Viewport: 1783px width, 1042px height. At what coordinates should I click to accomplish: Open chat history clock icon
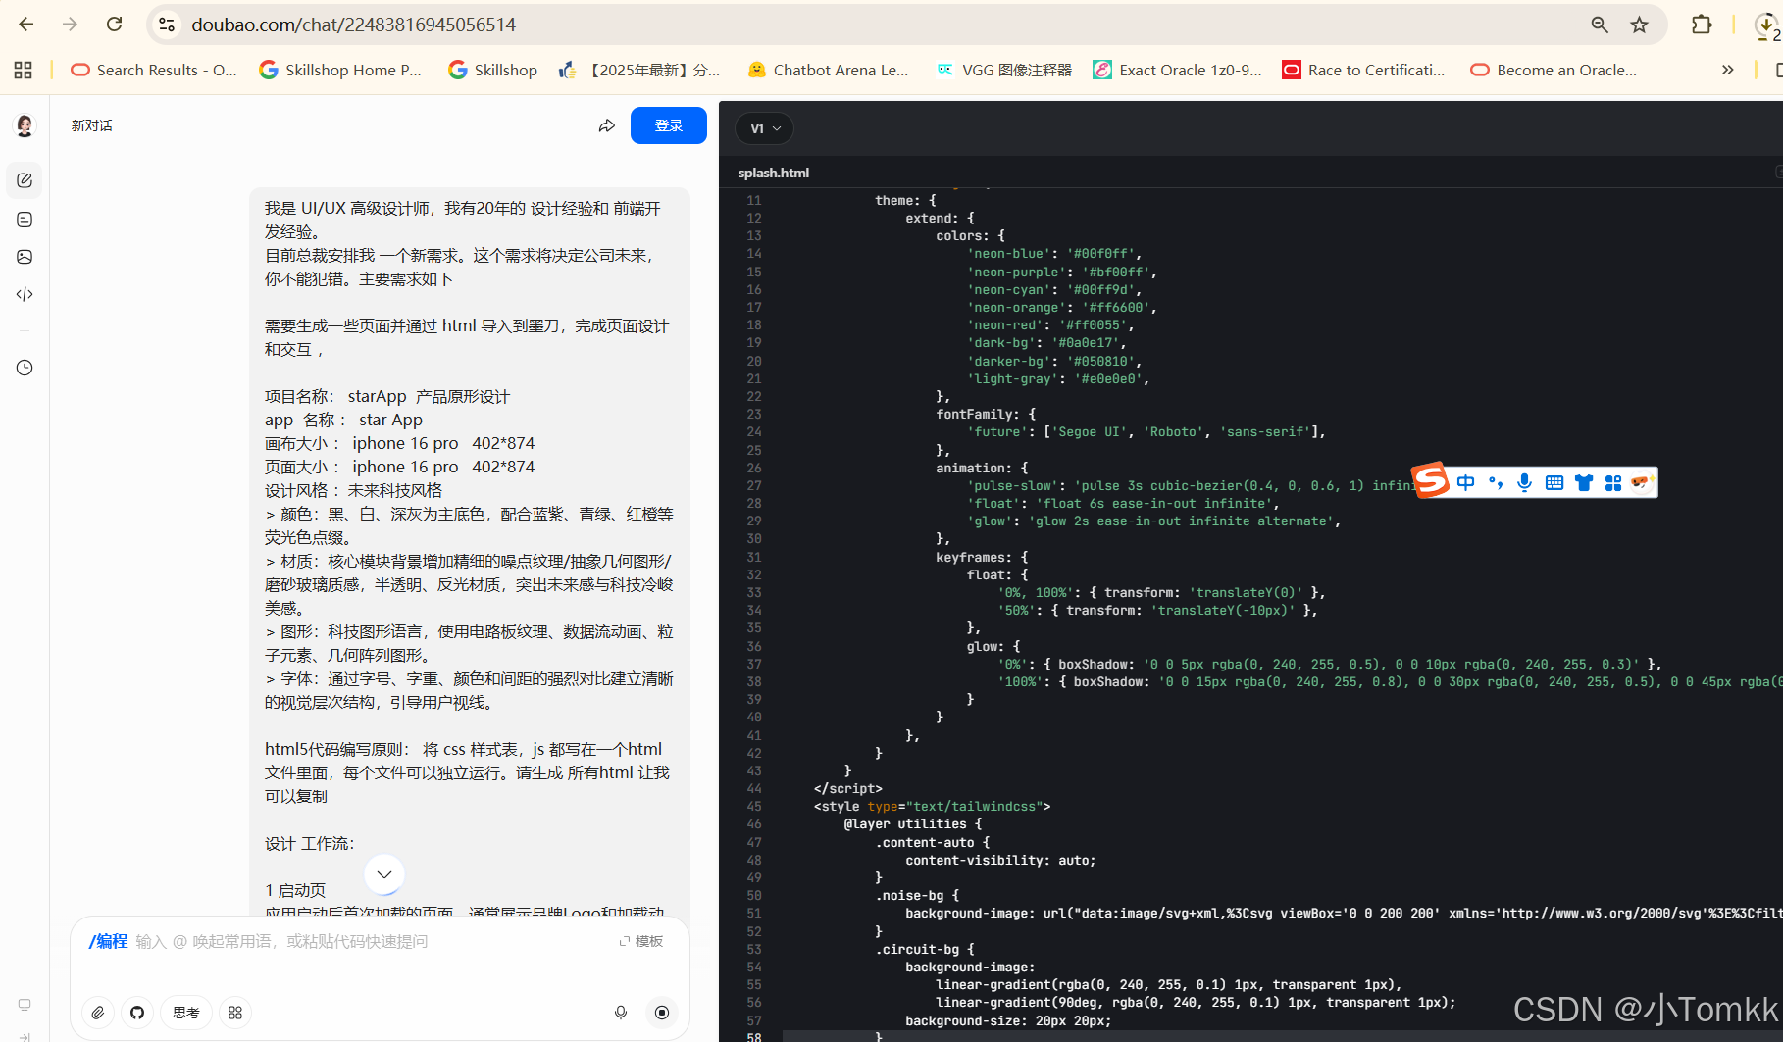(x=25, y=368)
